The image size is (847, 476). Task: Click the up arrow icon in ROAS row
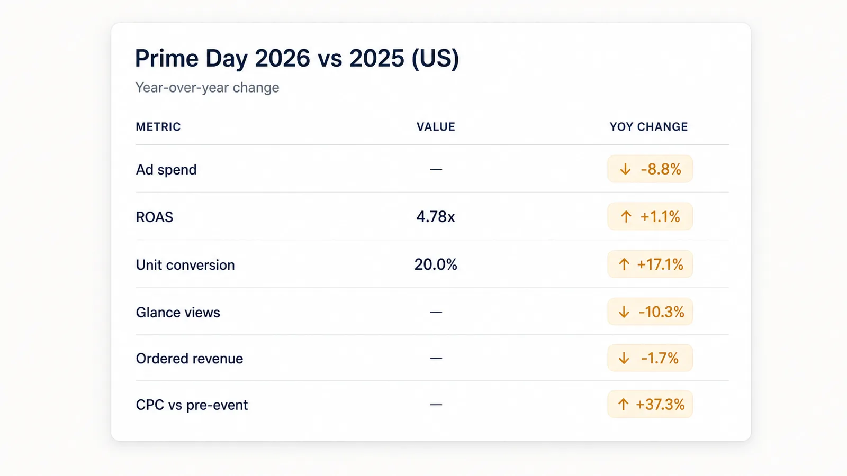coord(626,217)
